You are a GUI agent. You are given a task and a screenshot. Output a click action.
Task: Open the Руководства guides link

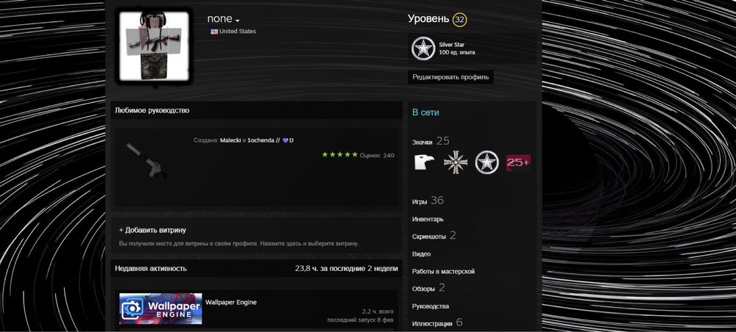coord(431,306)
